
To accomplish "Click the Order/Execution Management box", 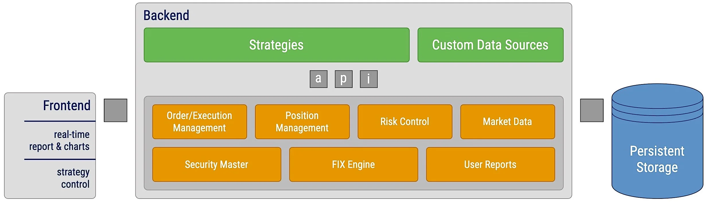I will pyautogui.click(x=200, y=122).
